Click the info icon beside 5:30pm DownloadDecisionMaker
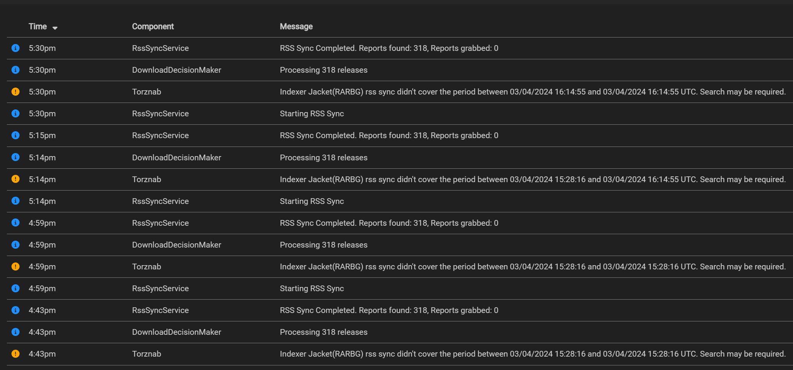Viewport: 793px width, 370px height. [15, 70]
